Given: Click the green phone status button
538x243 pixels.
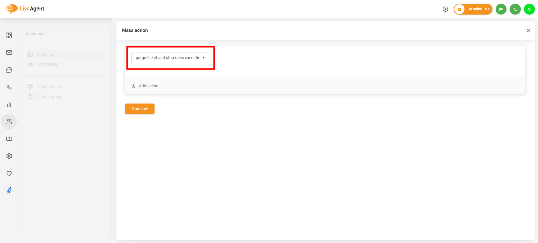Looking at the screenshot, I should (515, 9).
